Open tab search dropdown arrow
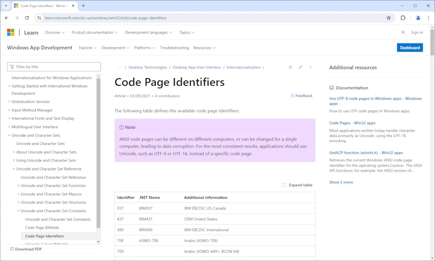Viewport: 435px width, 261px height. tap(6, 5)
